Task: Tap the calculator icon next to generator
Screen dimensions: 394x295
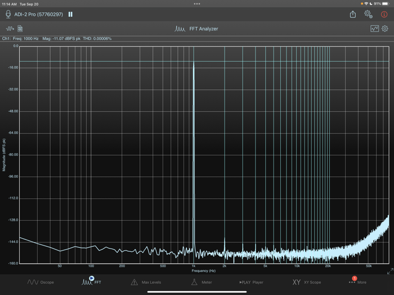Action: pos(20,29)
